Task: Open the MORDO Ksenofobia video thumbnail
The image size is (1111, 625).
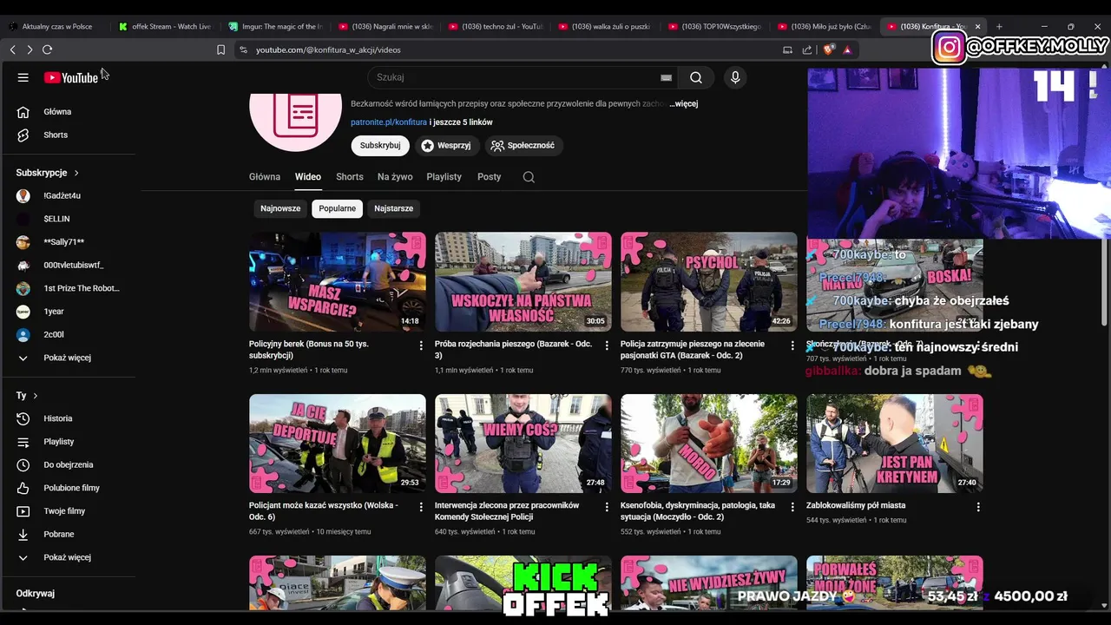Action: (x=709, y=444)
